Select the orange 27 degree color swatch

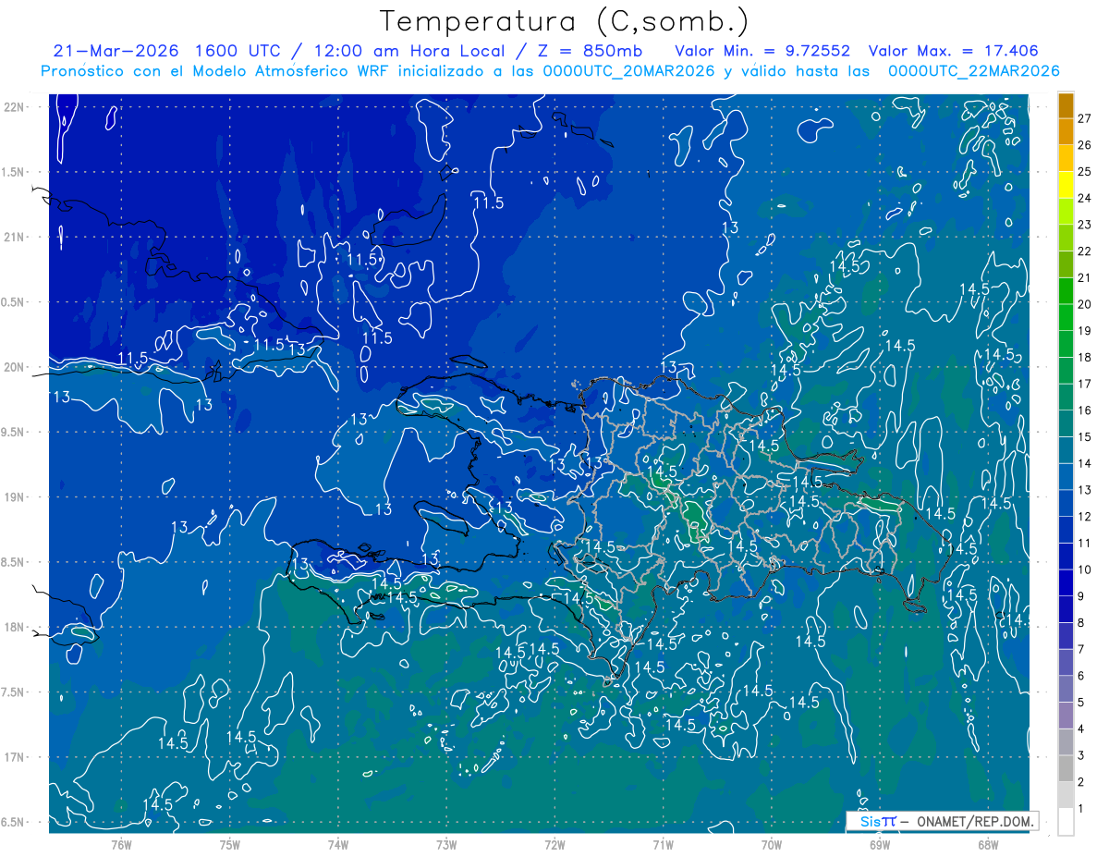coord(1066,105)
